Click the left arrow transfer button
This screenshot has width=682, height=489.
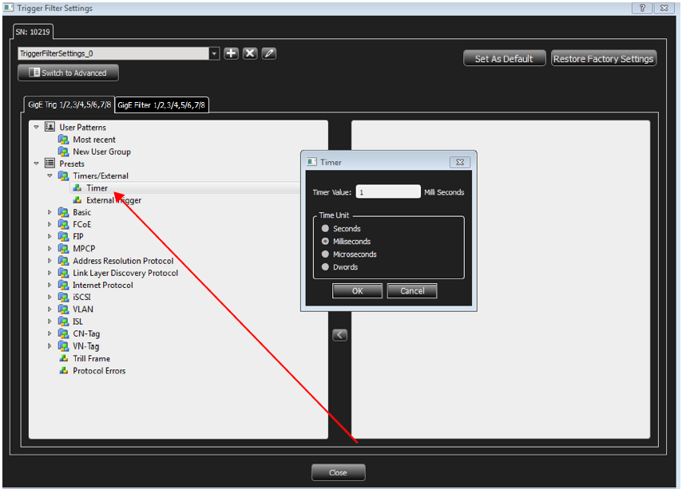point(339,335)
